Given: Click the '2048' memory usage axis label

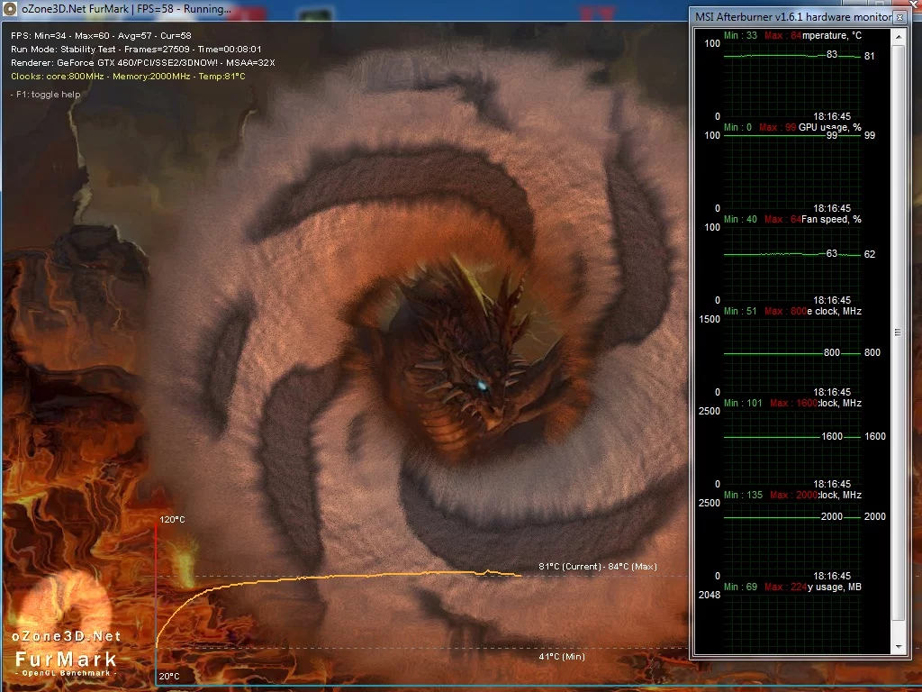Looking at the screenshot, I should pos(710,595).
